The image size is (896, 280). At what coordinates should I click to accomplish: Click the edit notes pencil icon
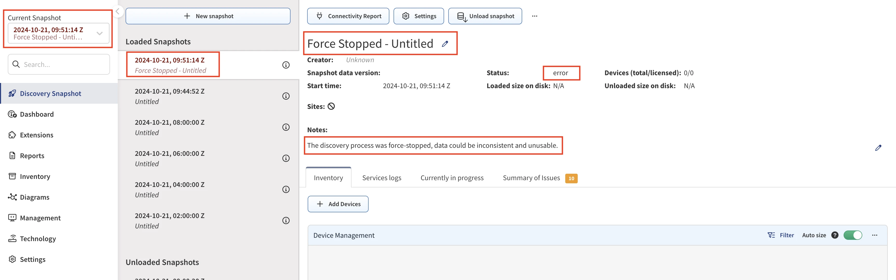click(x=878, y=148)
